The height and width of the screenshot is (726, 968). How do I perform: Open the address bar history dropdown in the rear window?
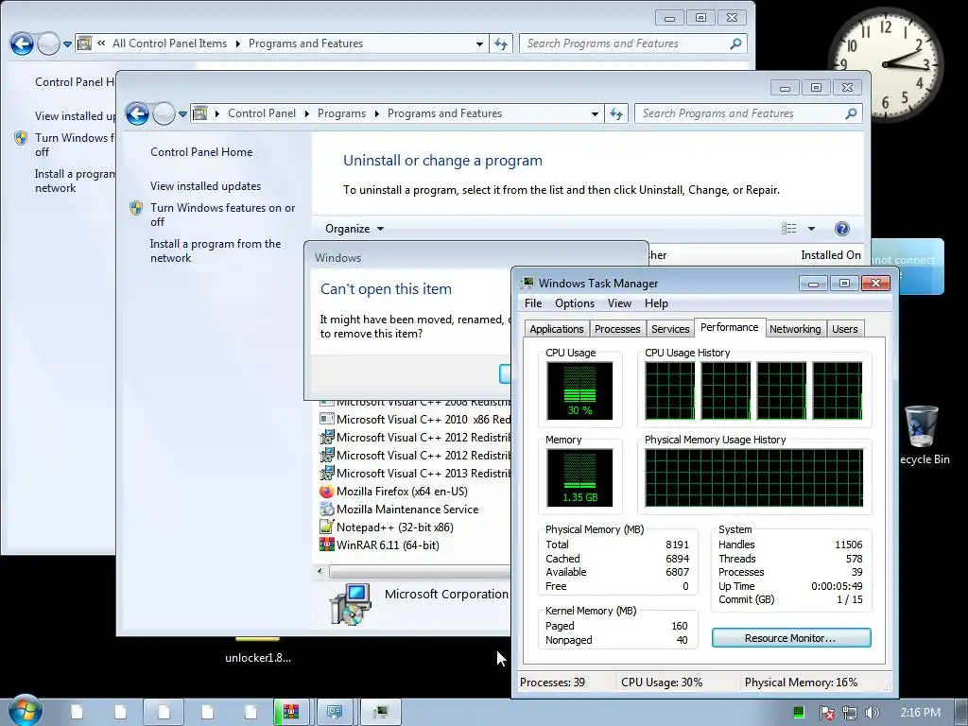pyautogui.click(x=479, y=43)
